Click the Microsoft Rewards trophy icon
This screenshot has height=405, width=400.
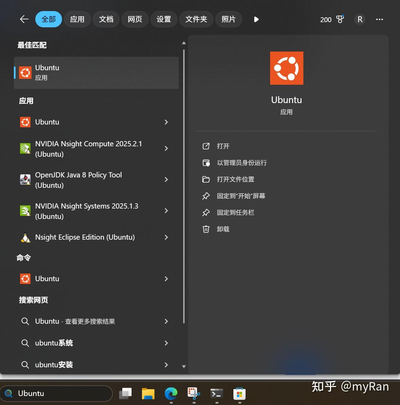[340, 19]
